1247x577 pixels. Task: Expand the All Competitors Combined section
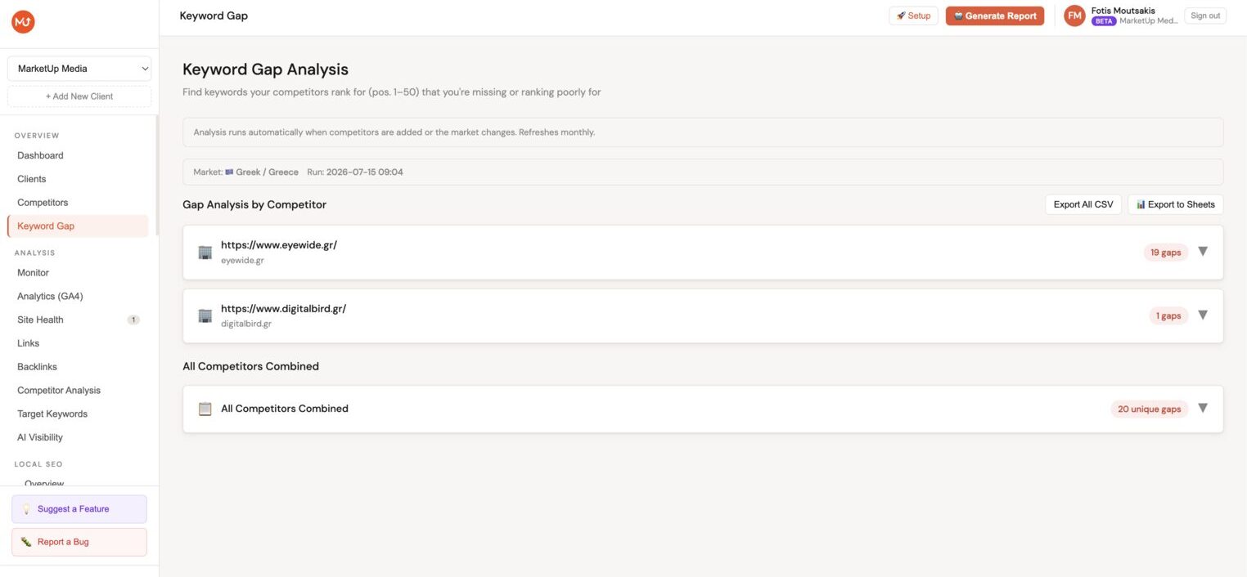(x=1203, y=408)
